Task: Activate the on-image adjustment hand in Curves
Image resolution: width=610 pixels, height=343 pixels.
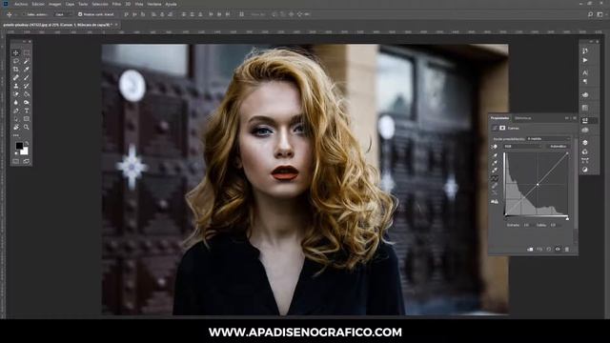Action: tap(494, 147)
